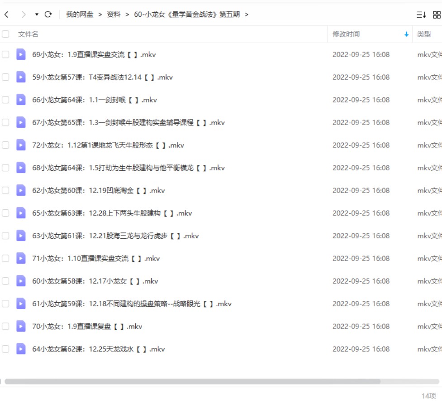Image resolution: width=442 pixels, height=401 pixels.
Task: Go forward with the right arrow
Action: point(24,14)
